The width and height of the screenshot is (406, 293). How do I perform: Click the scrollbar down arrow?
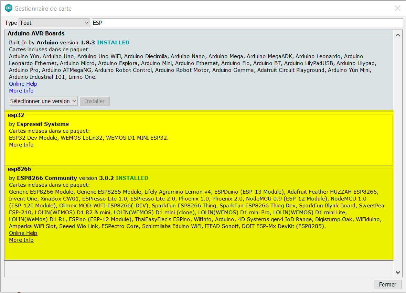pos(398,272)
